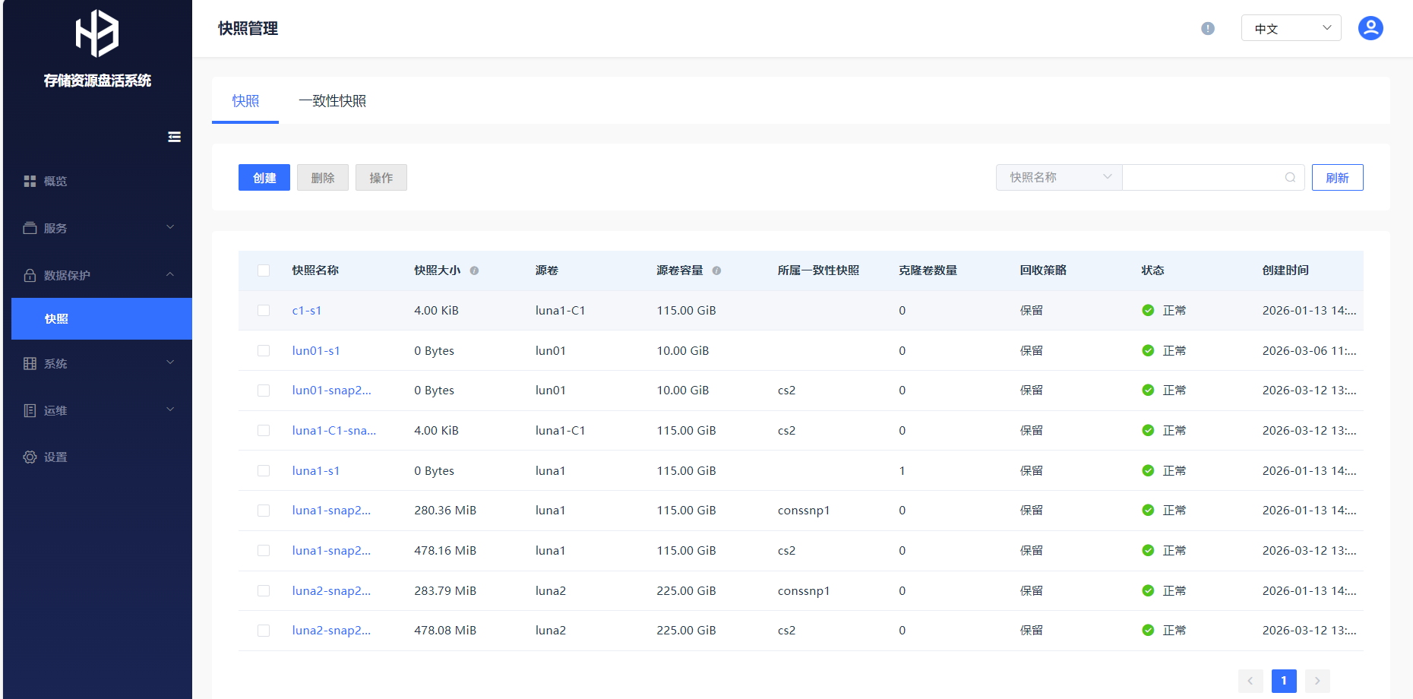Click the info icon beside 源卷容量

716,270
